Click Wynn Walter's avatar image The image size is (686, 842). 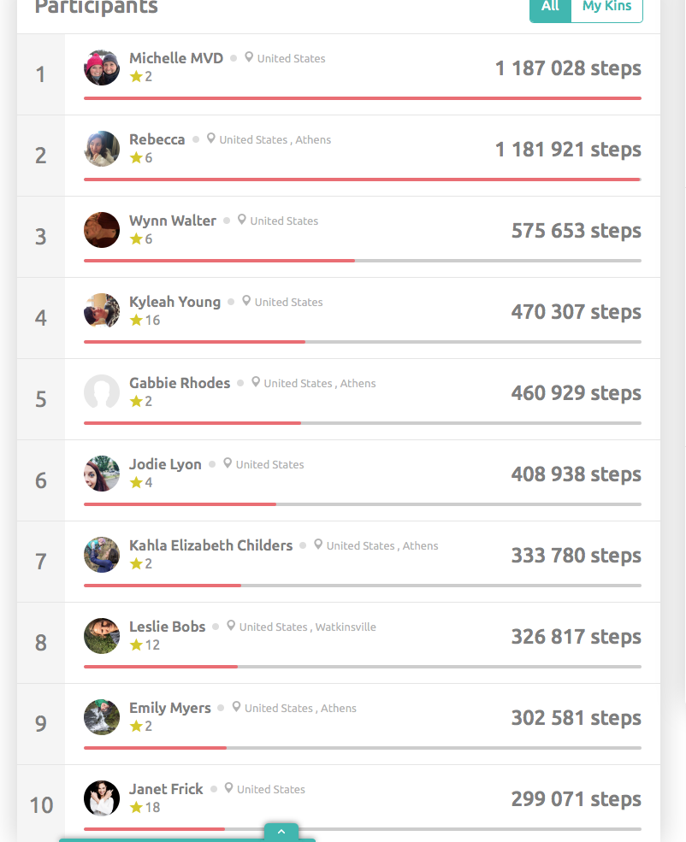(x=102, y=230)
